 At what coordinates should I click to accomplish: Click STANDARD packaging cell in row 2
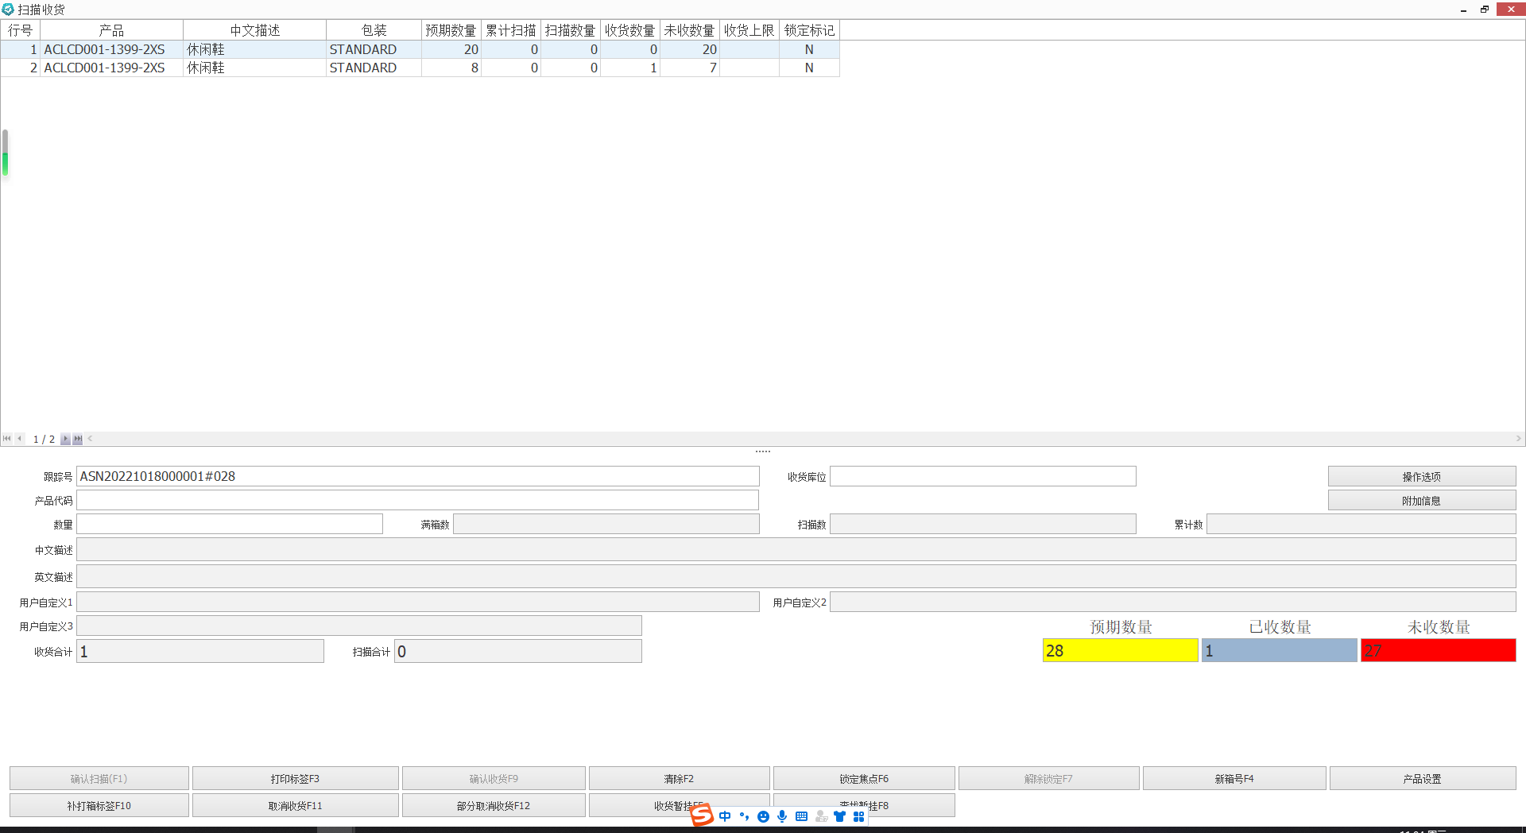pos(374,68)
